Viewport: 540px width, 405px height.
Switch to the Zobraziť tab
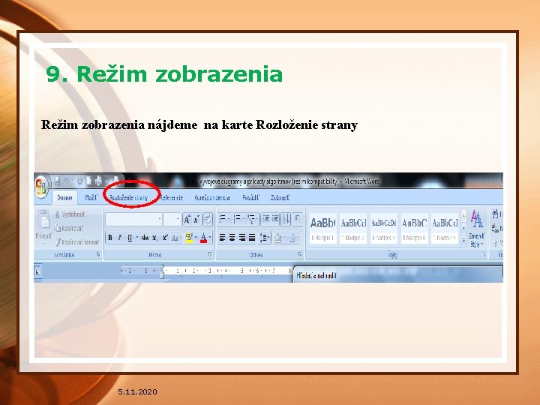coord(280,198)
